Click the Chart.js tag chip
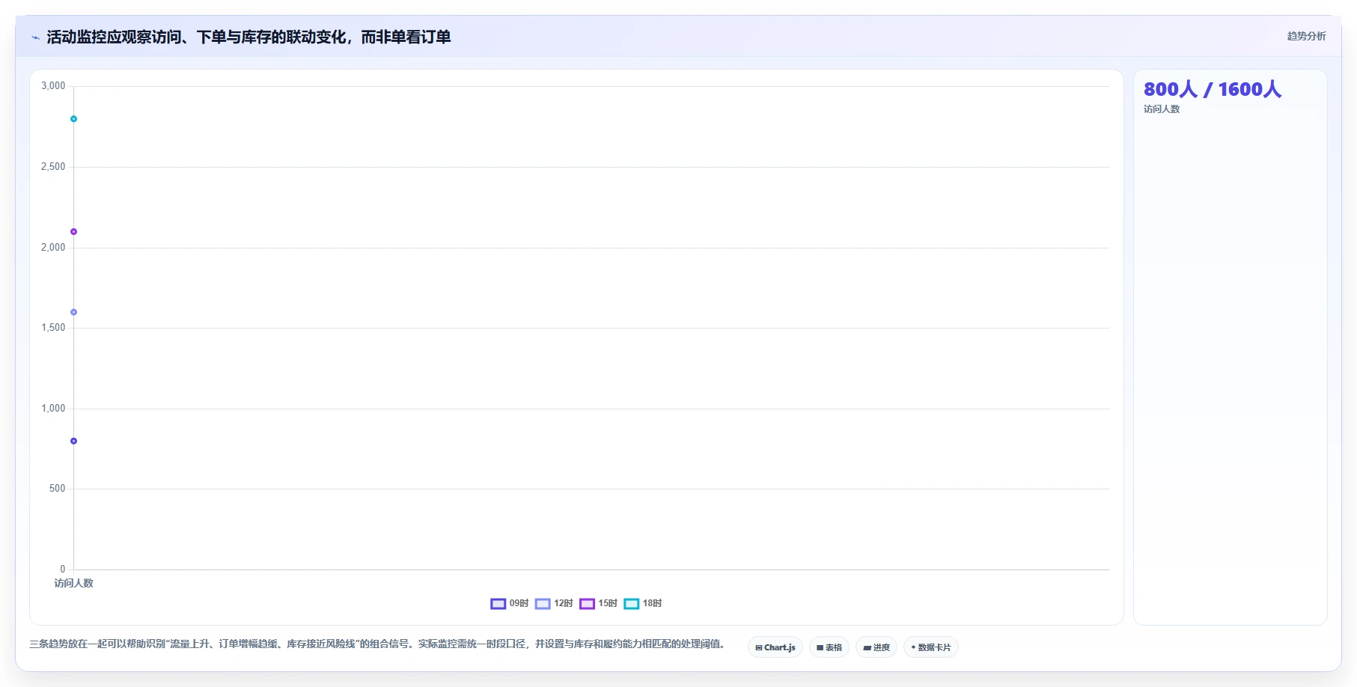The width and height of the screenshot is (1357, 687). (x=775, y=647)
